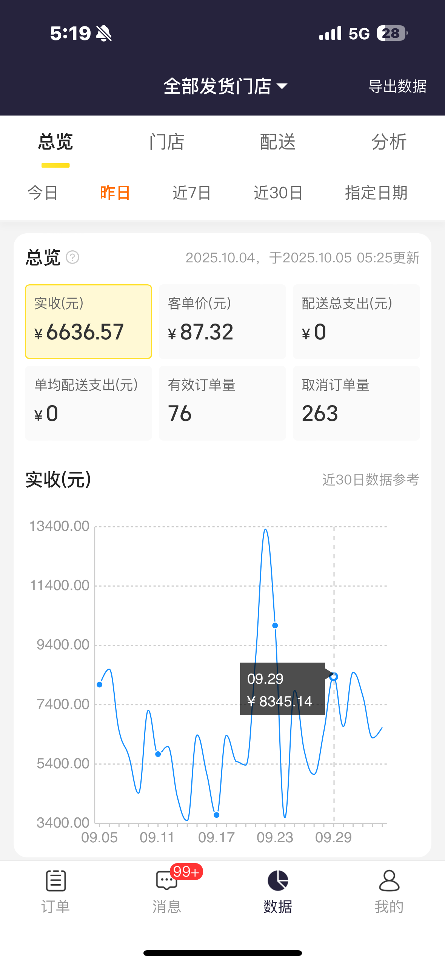445x965 pixels.
Task: Select the 近7日 date range
Action: (x=192, y=193)
